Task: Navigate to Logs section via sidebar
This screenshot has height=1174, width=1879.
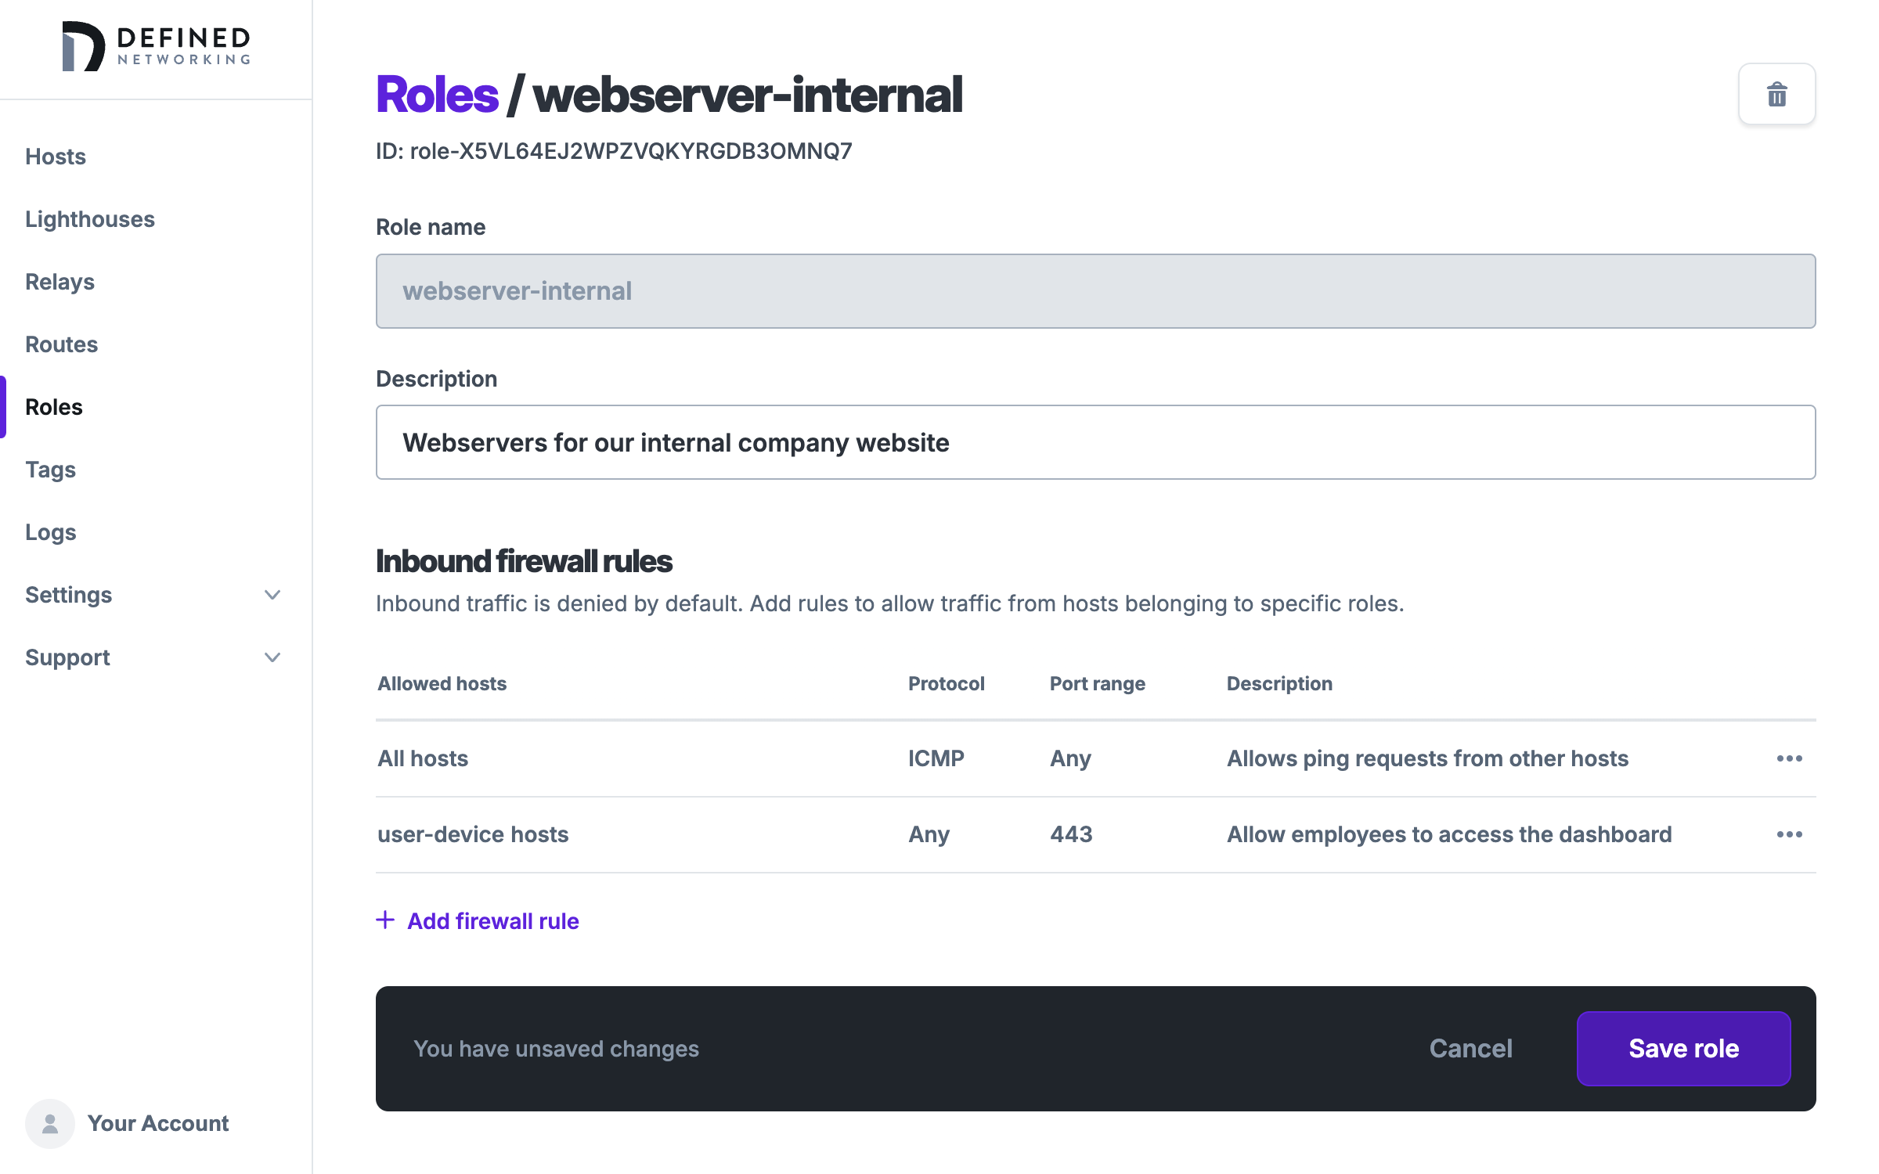Action: click(x=52, y=531)
